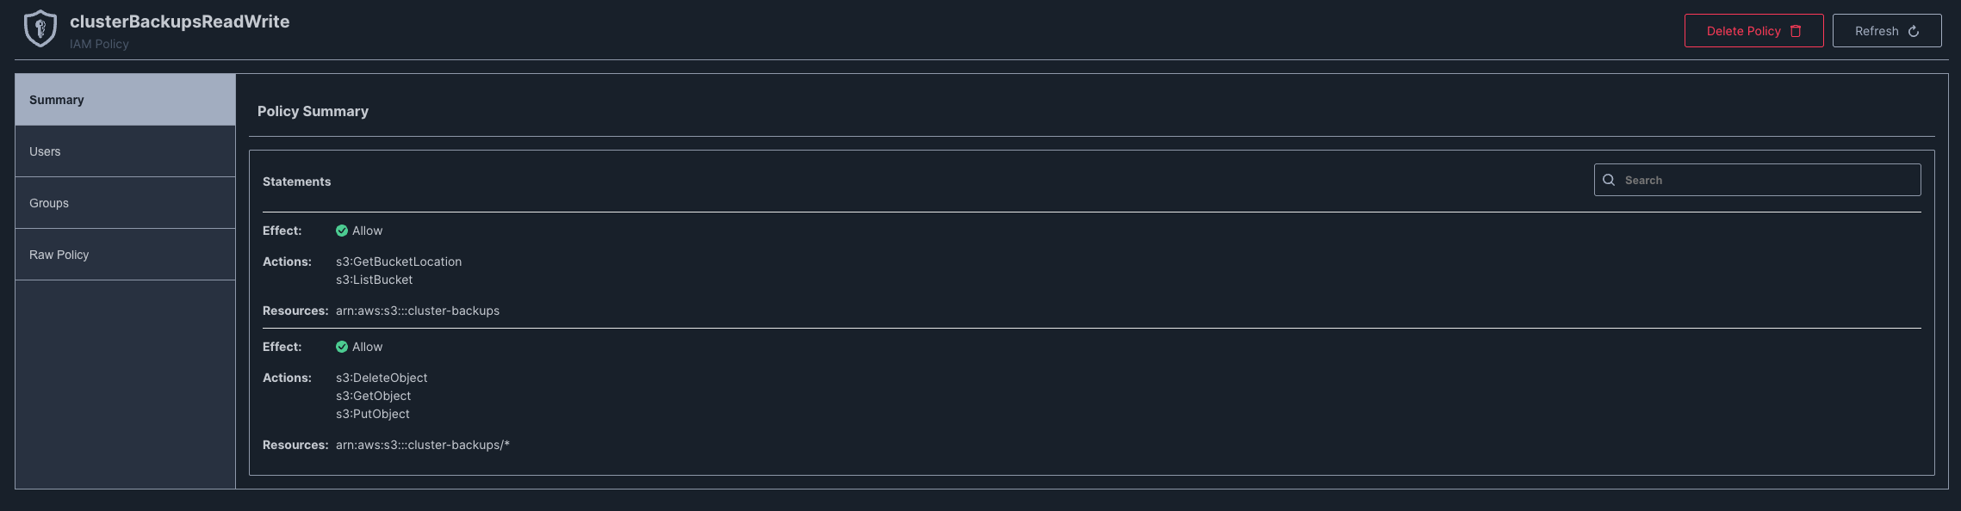Show the Raw Policy tab

[x=126, y=255]
